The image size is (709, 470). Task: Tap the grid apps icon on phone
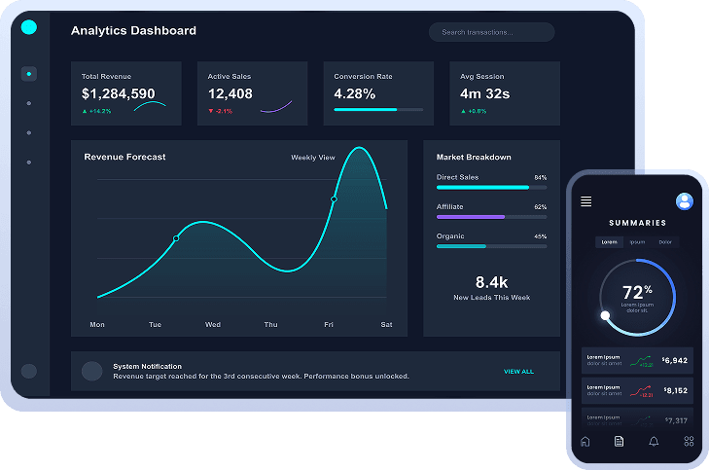click(x=689, y=441)
